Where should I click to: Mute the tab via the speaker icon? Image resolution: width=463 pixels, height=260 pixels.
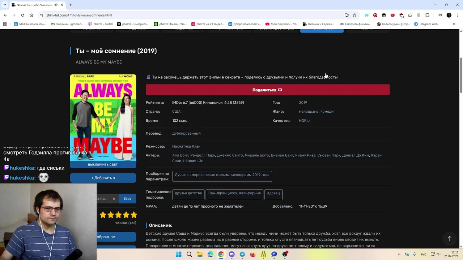(56, 5)
